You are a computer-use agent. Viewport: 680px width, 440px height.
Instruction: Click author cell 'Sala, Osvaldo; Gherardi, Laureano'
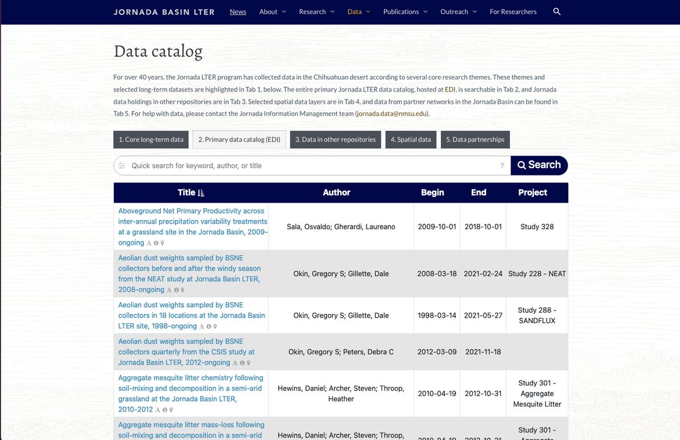click(x=341, y=227)
